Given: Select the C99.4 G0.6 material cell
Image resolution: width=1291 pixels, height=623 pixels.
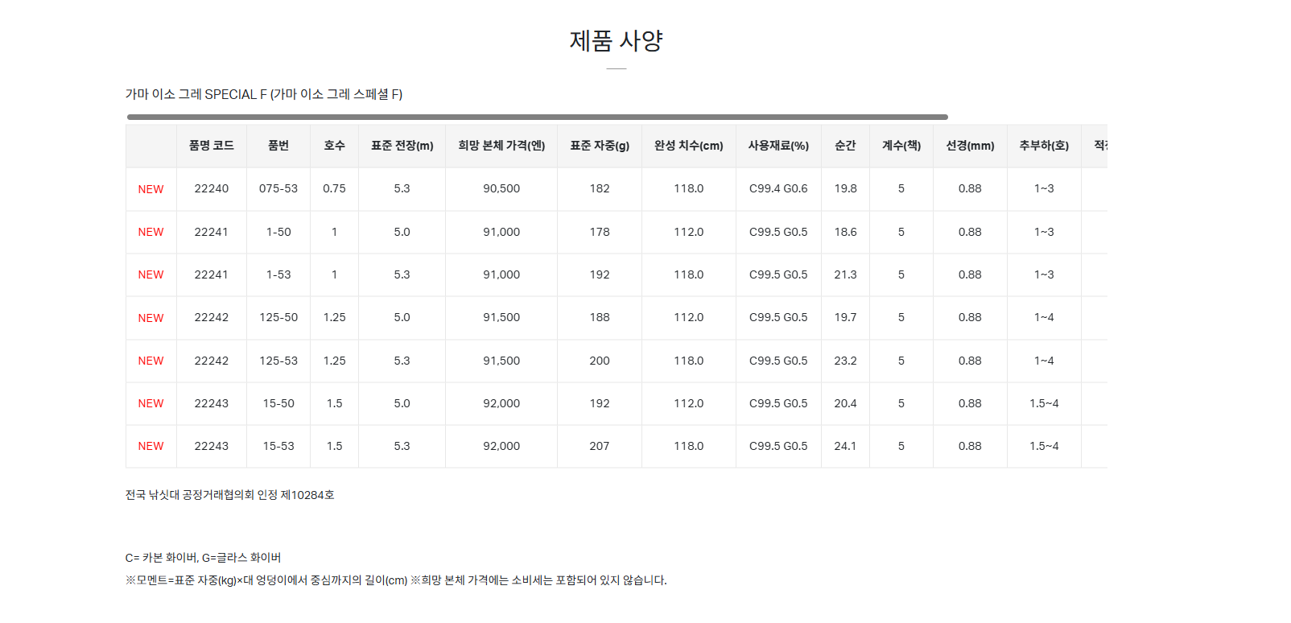Looking at the screenshot, I should [x=778, y=188].
